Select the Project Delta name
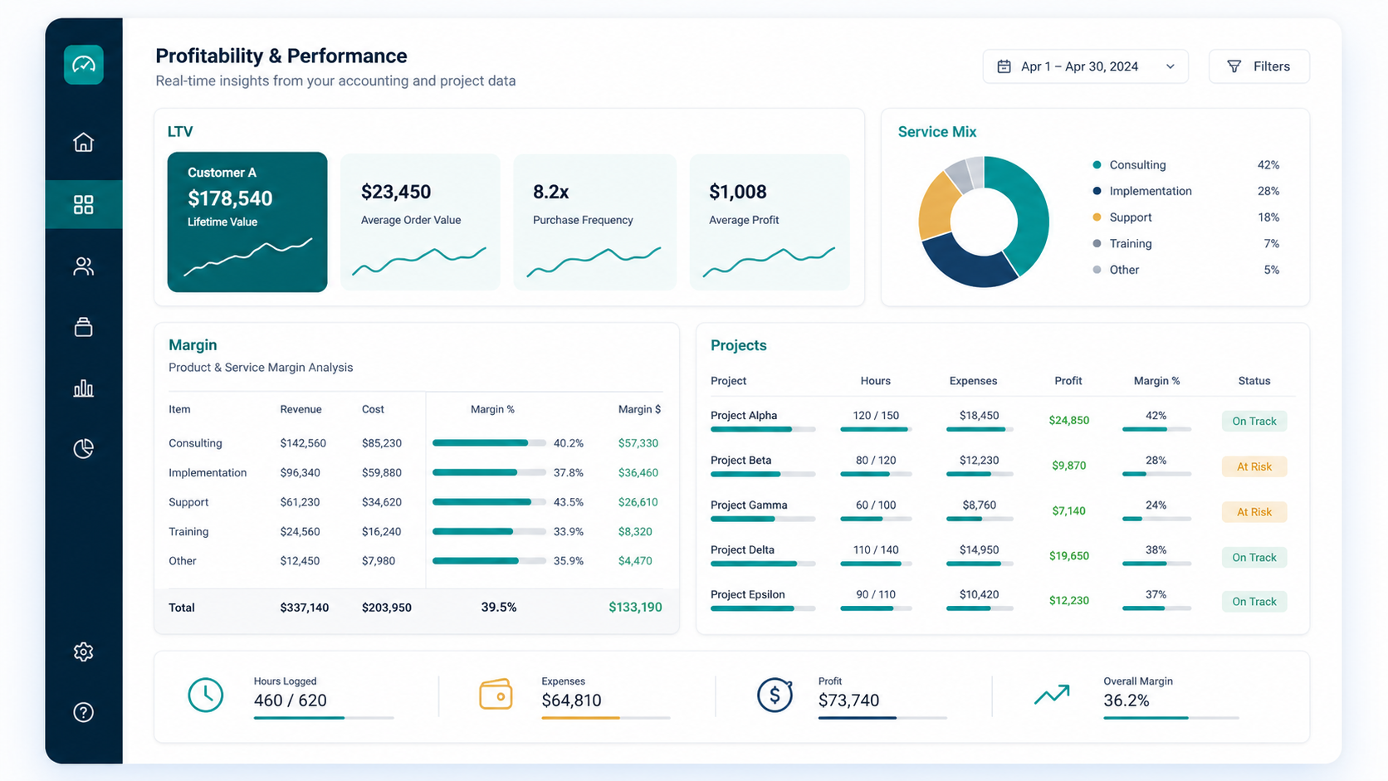The image size is (1388, 781). [x=742, y=549]
